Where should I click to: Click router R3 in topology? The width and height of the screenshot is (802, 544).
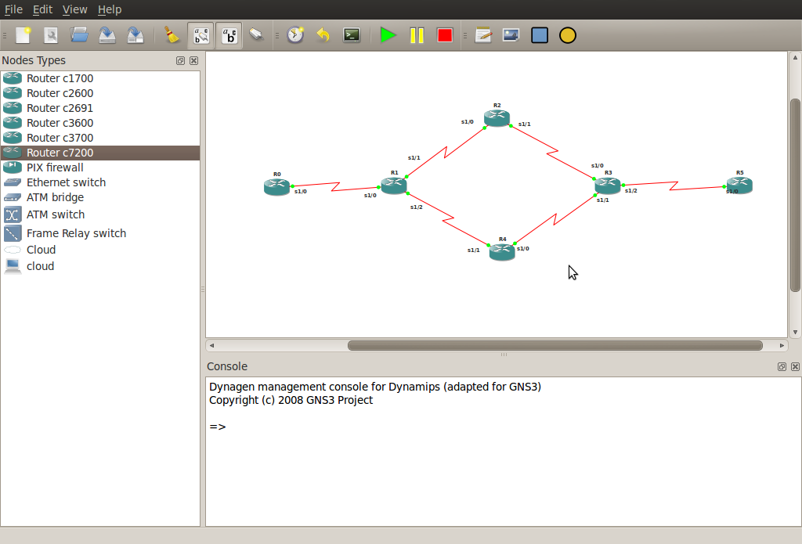pyautogui.click(x=608, y=185)
